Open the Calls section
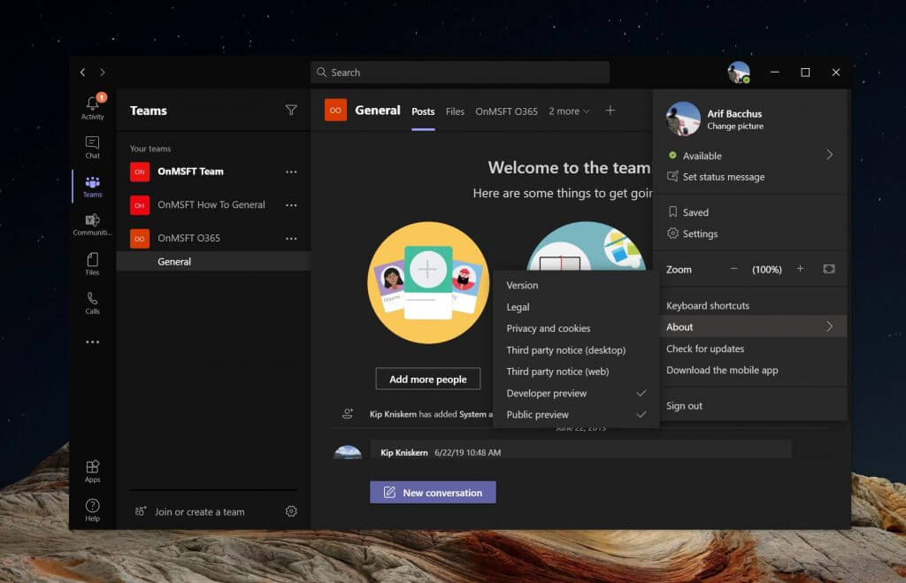Image resolution: width=906 pixels, height=583 pixels. tap(92, 303)
